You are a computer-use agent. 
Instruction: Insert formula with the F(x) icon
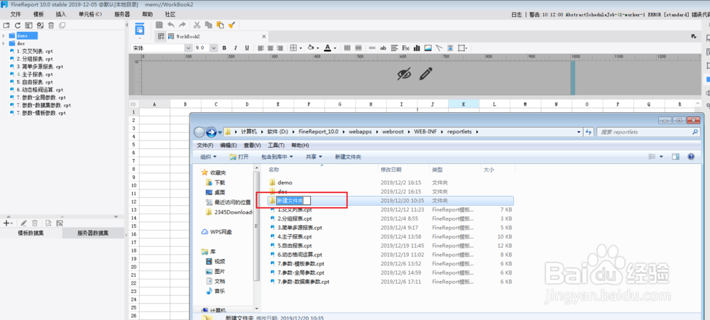click(x=405, y=48)
